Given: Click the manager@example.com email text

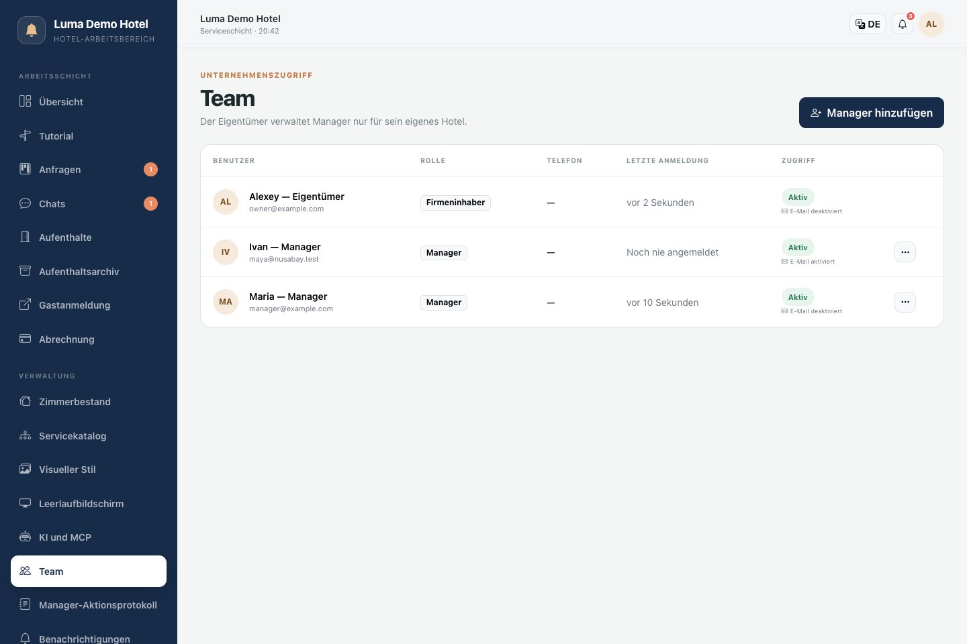Looking at the screenshot, I should pyautogui.click(x=291, y=309).
